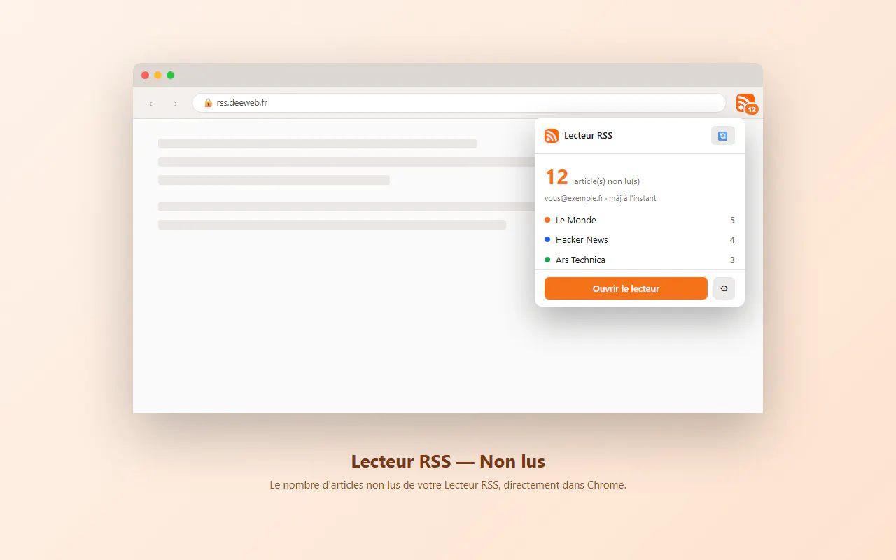This screenshot has width=896, height=560.
Task: Click the vous@exemple.fr account text
Action: pos(574,198)
